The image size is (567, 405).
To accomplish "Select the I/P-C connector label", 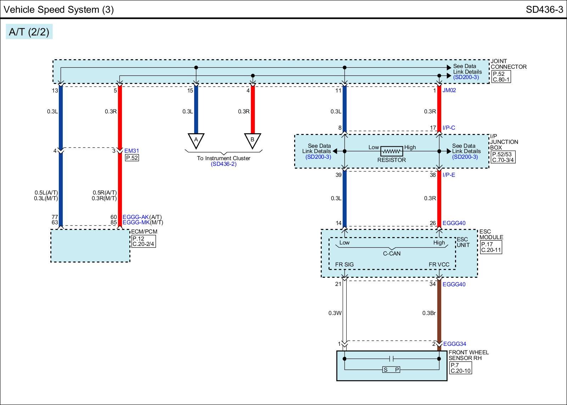I will tap(449, 128).
